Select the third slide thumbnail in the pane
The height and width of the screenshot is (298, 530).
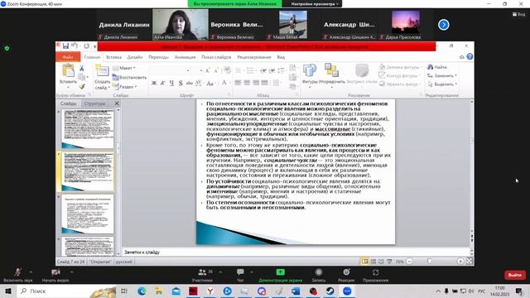point(88,214)
